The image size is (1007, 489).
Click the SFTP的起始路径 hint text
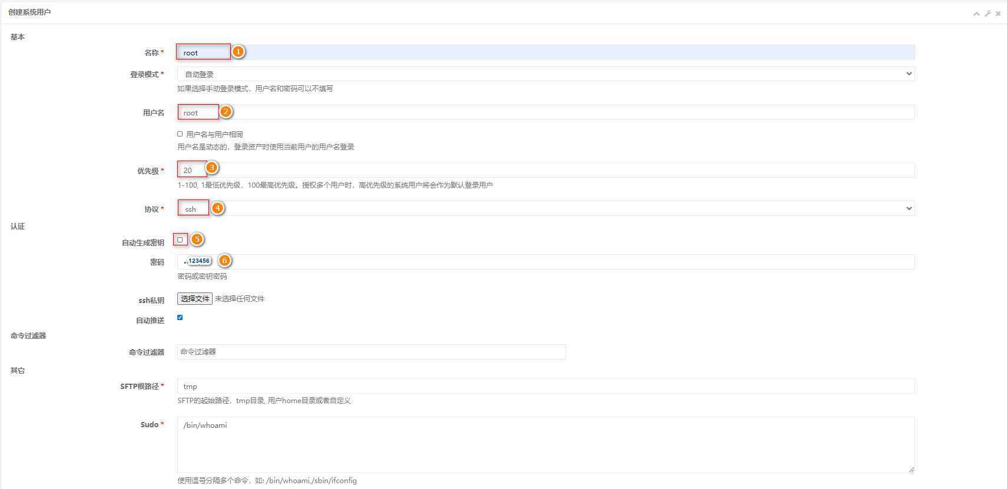pyautogui.click(x=264, y=401)
